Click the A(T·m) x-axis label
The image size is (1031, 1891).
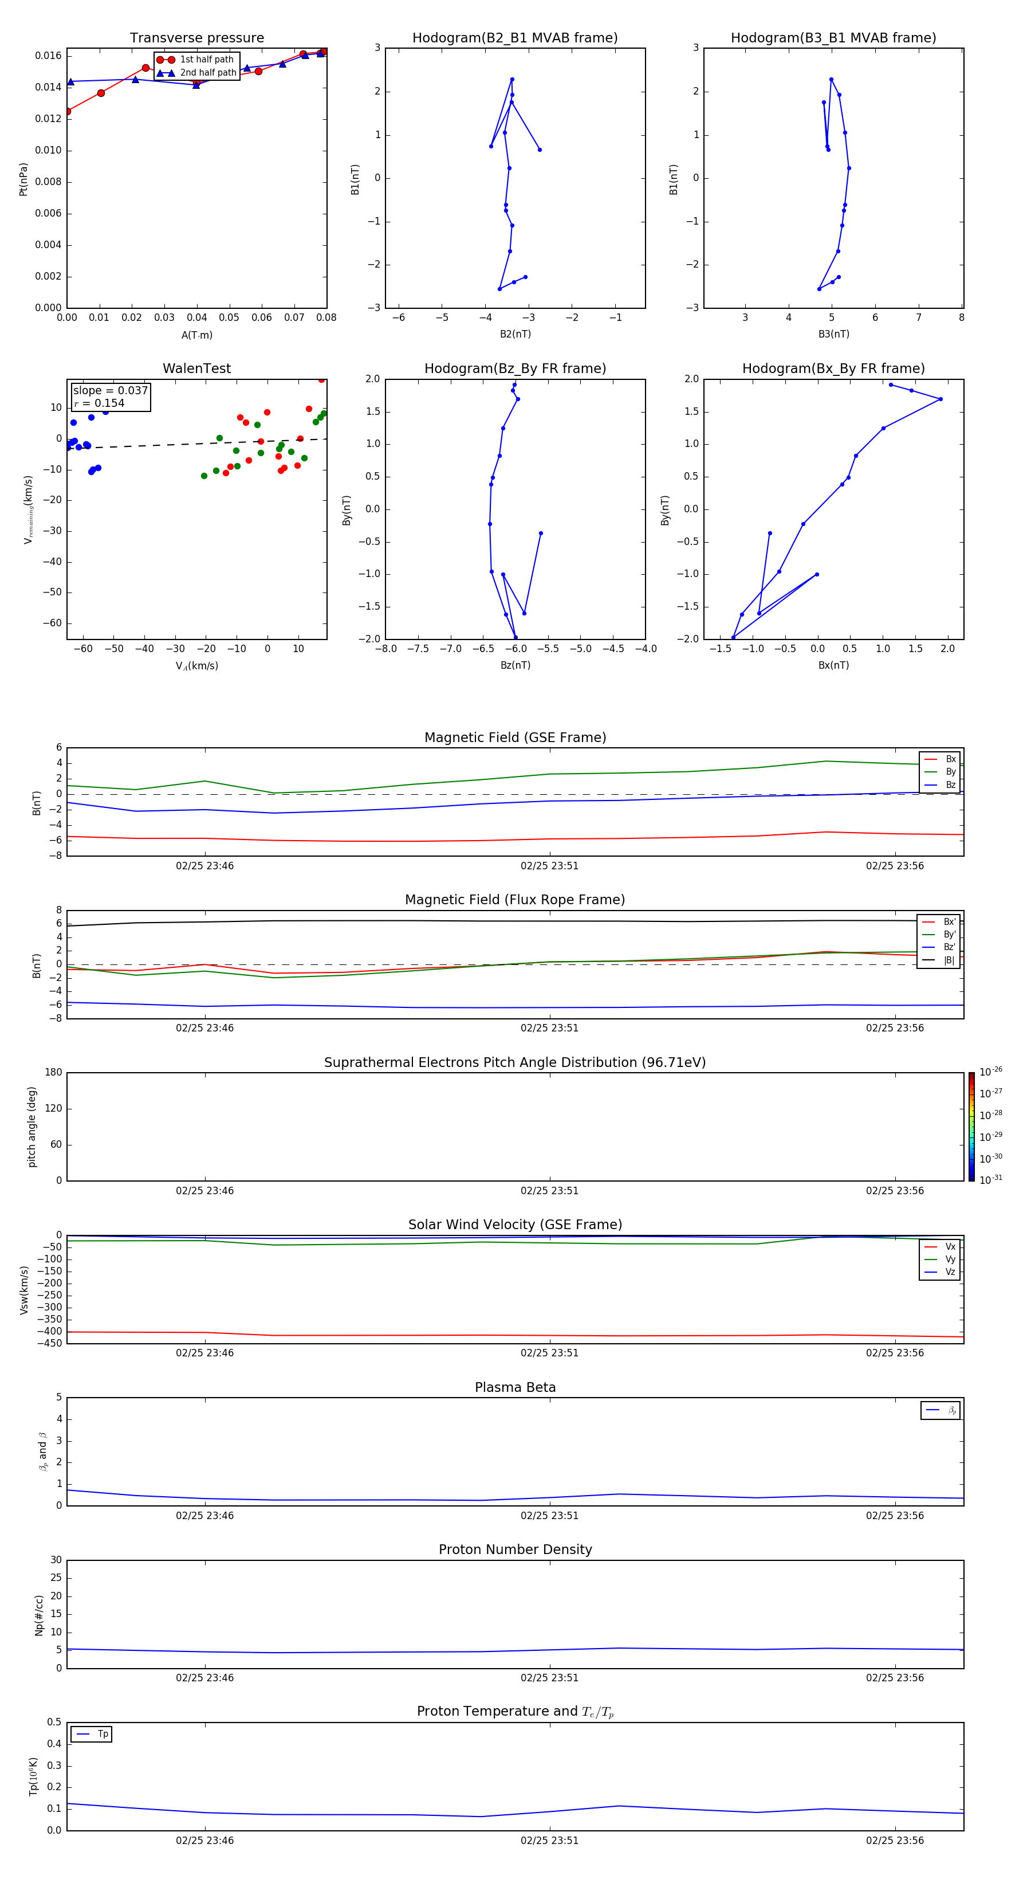pyautogui.click(x=196, y=335)
